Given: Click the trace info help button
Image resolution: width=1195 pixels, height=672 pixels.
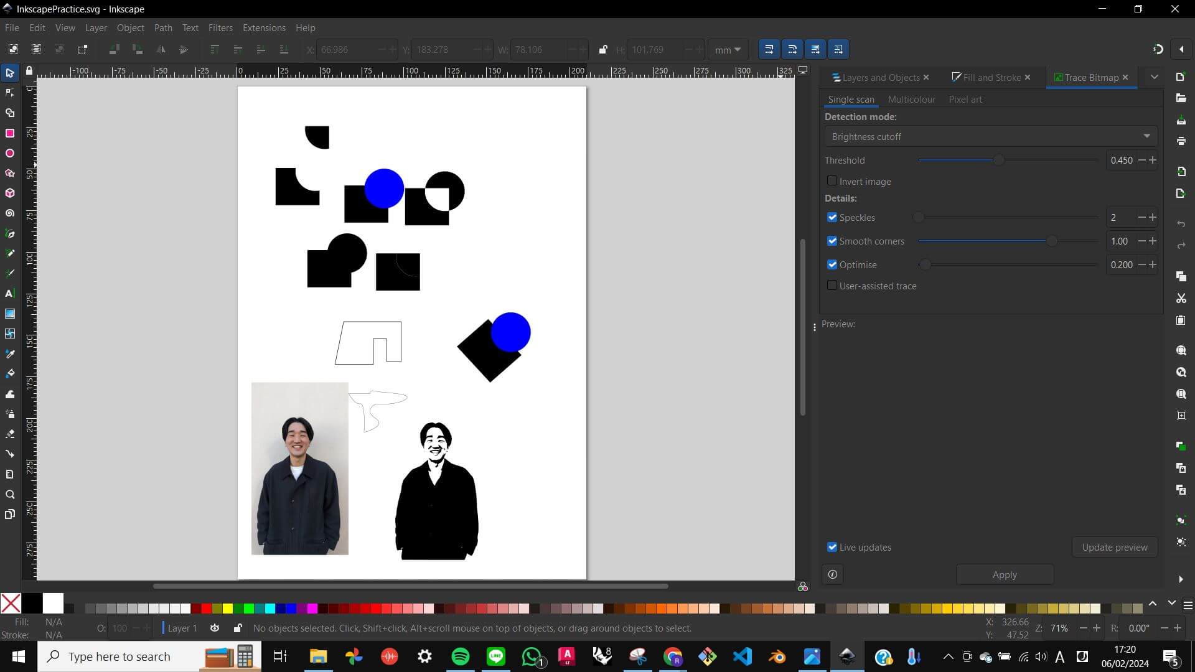Looking at the screenshot, I should [x=833, y=574].
